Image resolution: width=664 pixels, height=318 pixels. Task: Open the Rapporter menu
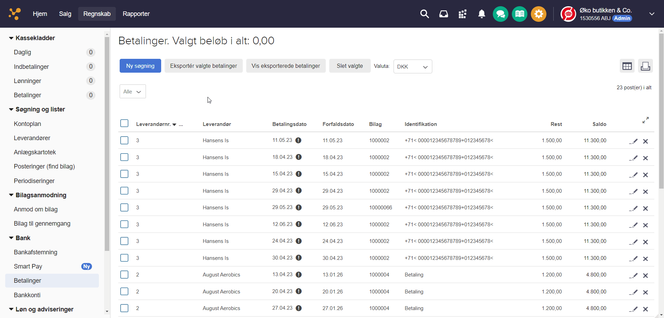pyautogui.click(x=136, y=14)
